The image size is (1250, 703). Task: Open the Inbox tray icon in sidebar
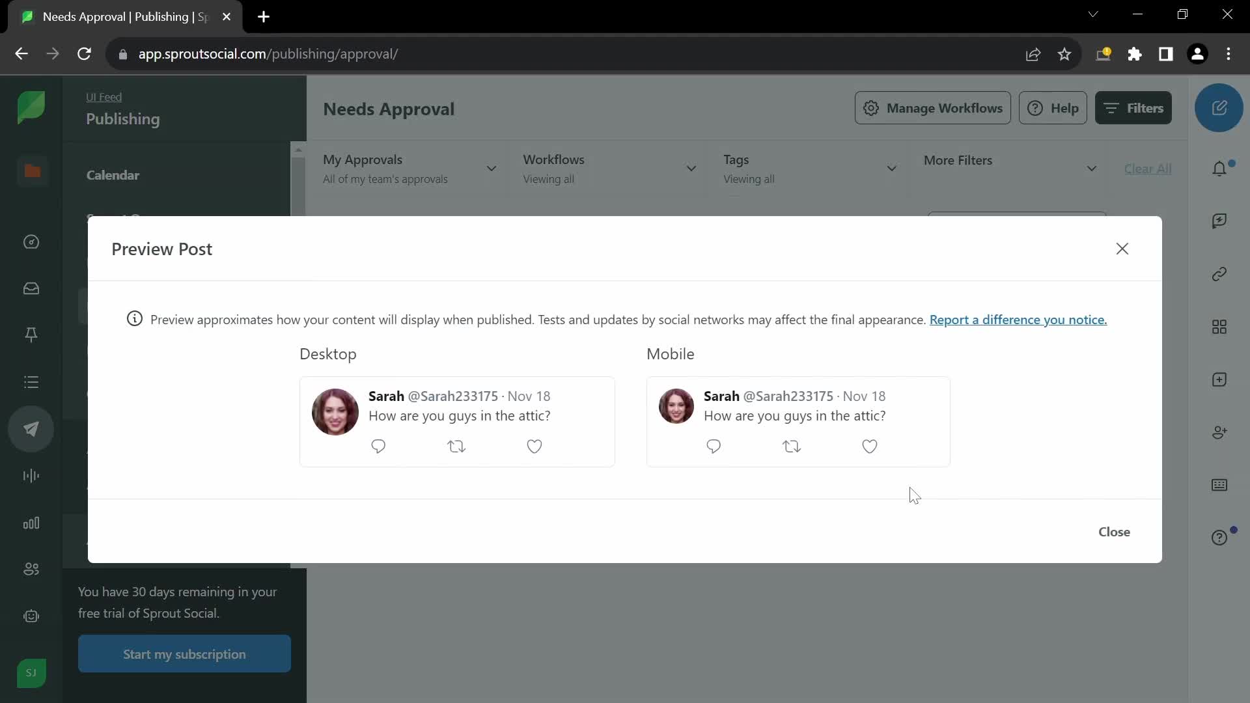point(31,288)
